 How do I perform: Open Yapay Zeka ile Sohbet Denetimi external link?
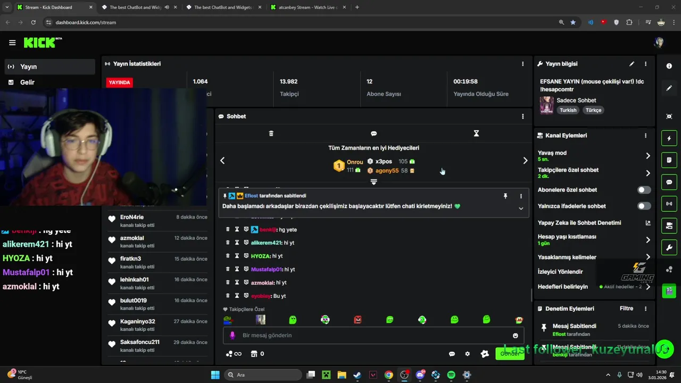click(647, 223)
